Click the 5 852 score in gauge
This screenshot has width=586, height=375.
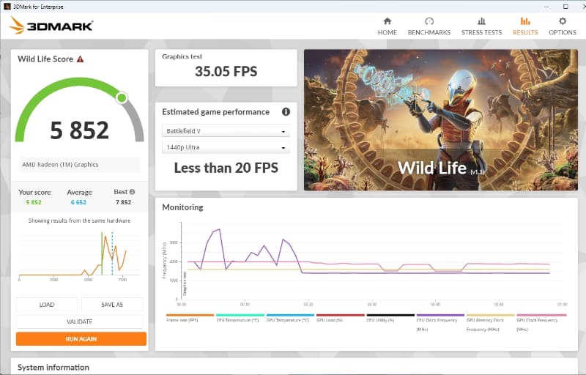click(x=79, y=130)
